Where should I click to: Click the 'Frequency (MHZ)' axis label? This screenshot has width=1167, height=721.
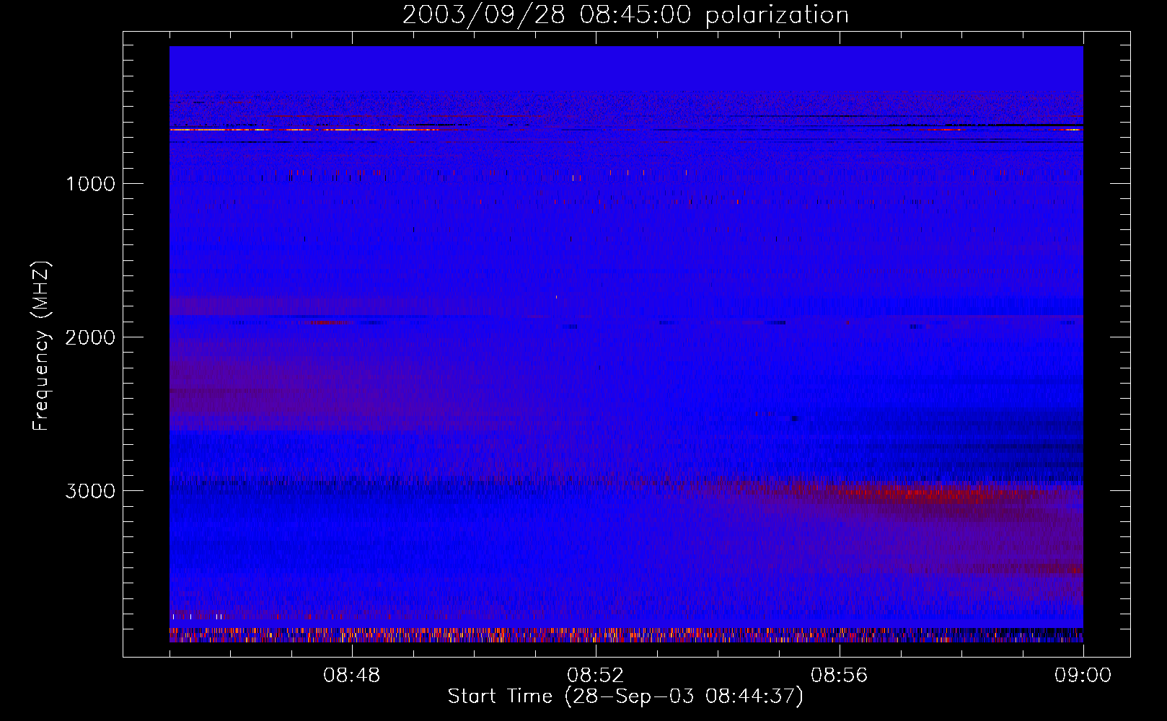pyautogui.click(x=42, y=346)
